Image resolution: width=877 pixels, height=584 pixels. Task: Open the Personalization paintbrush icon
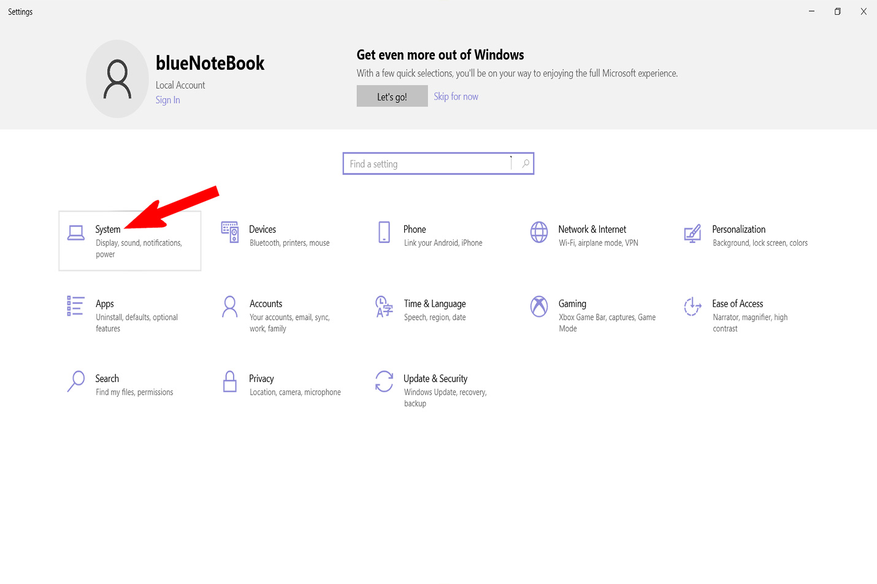(692, 233)
